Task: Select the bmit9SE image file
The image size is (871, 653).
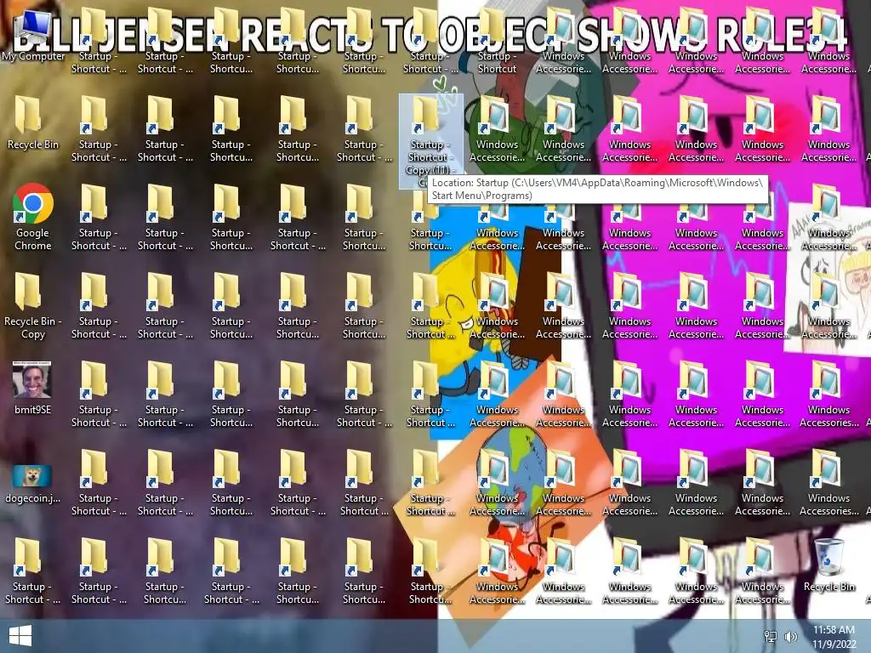Action: pos(33,388)
